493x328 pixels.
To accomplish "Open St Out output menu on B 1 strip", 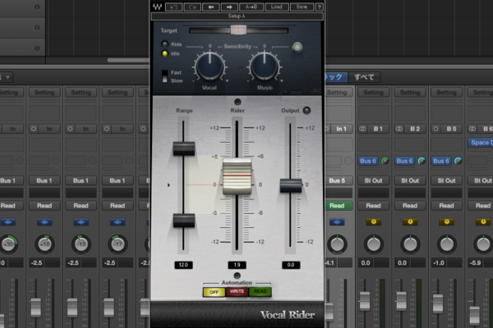I will tap(373, 180).
